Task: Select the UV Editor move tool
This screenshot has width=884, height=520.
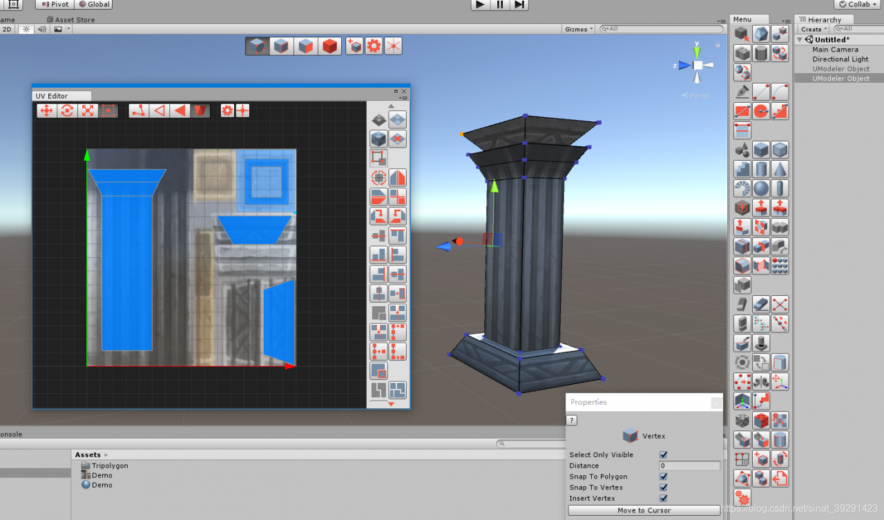Action: pos(46,110)
